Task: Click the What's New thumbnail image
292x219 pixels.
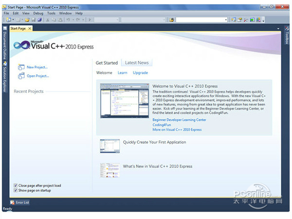Action: pyautogui.click(x=110, y=170)
